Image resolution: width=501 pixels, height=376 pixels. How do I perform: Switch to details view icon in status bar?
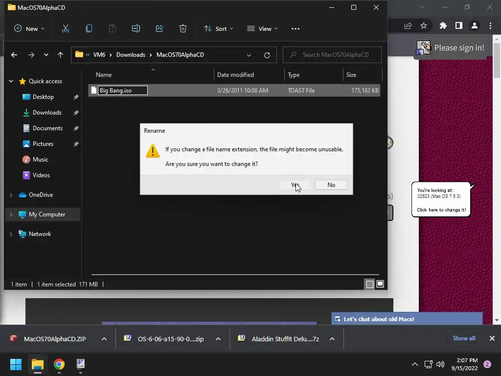pos(370,284)
